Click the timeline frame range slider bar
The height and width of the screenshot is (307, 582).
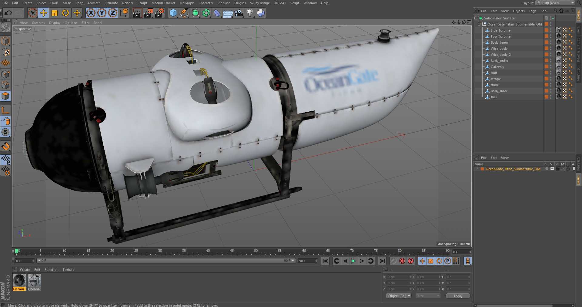pyautogui.click(x=166, y=261)
